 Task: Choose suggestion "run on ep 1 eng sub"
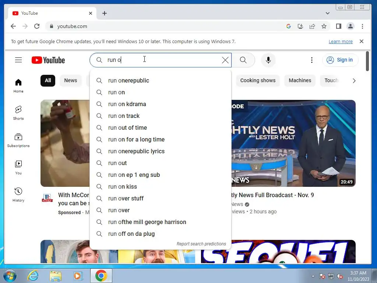coord(161,175)
